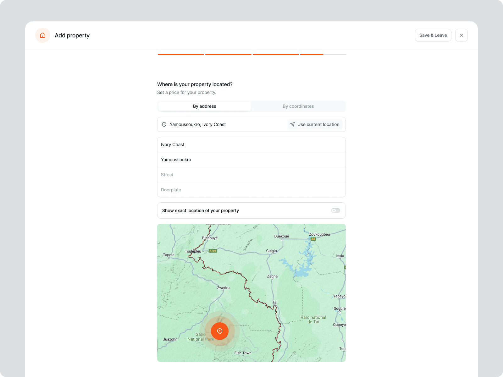Click the second progress step bar

coord(228,55)
